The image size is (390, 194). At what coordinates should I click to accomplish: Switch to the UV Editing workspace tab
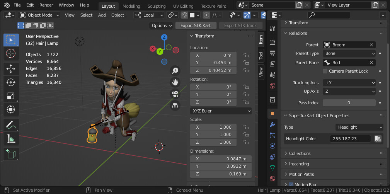(183, 6)
